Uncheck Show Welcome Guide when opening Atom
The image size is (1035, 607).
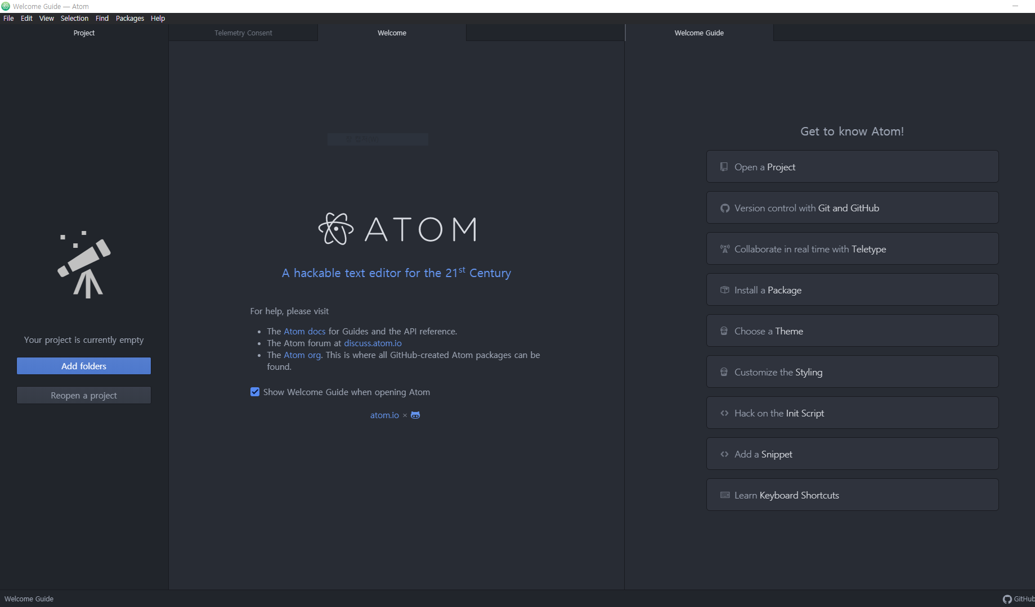click(x=255, y=392)
